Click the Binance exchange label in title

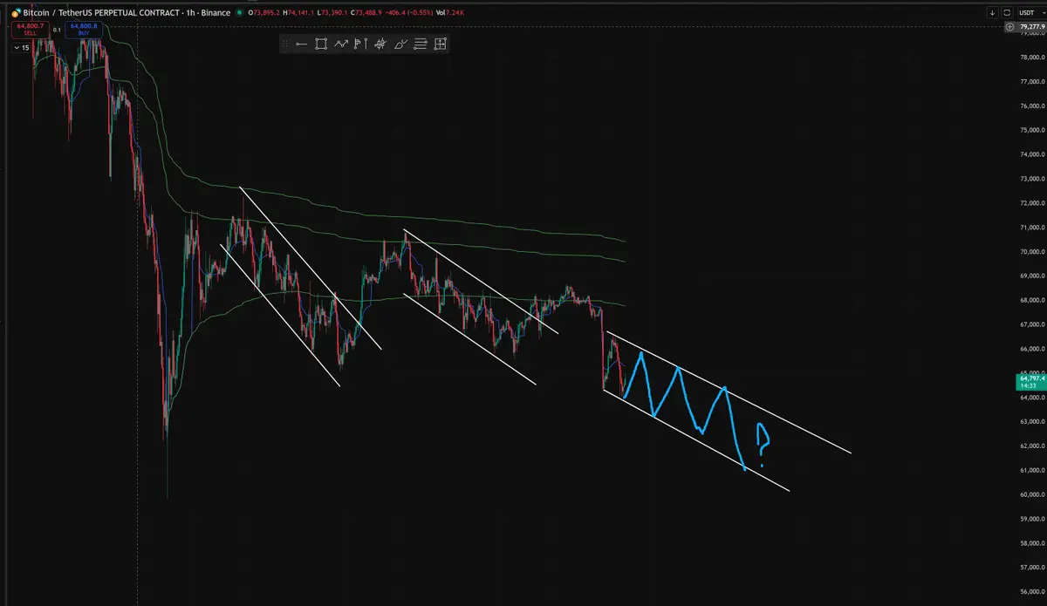pyautogui.click(x=216, y=13)
